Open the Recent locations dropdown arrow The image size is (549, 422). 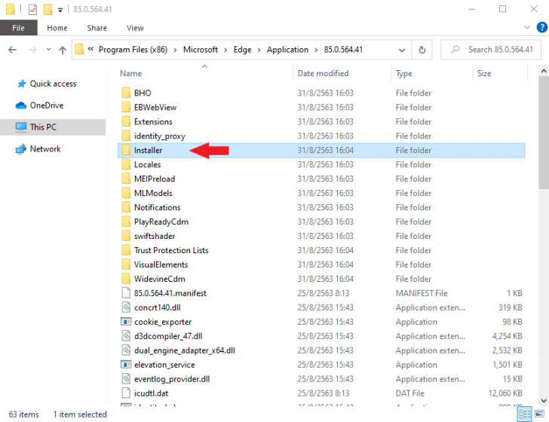click(48, 50)
